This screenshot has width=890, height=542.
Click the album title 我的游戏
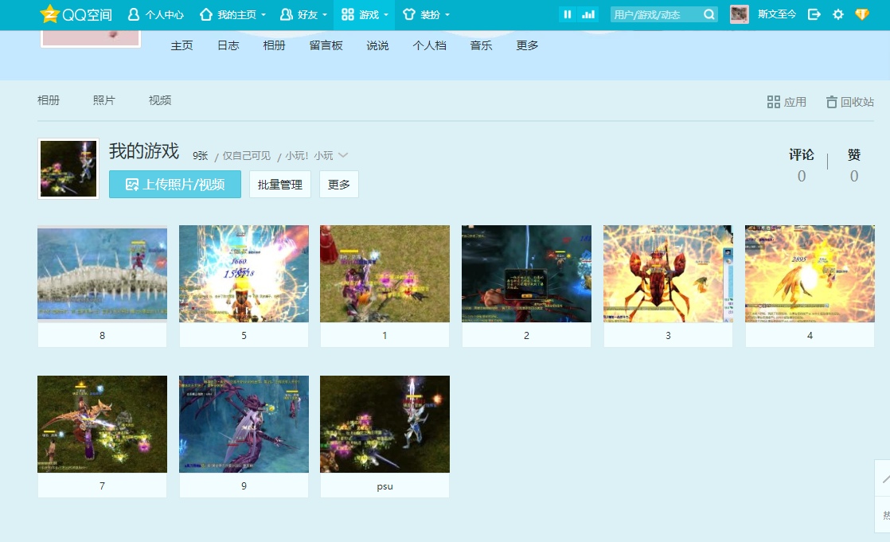click(144, 151)
